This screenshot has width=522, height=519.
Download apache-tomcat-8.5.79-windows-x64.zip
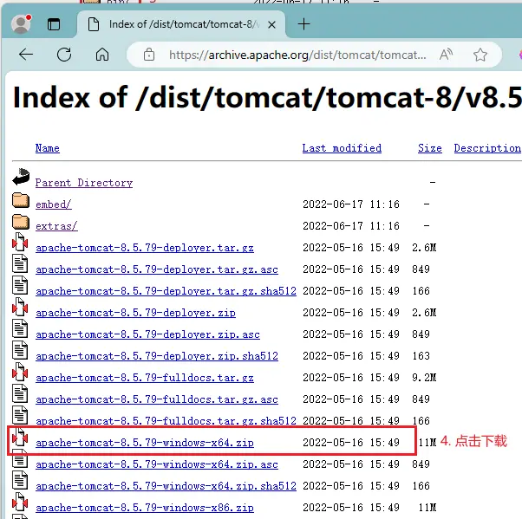click(145, 443)
